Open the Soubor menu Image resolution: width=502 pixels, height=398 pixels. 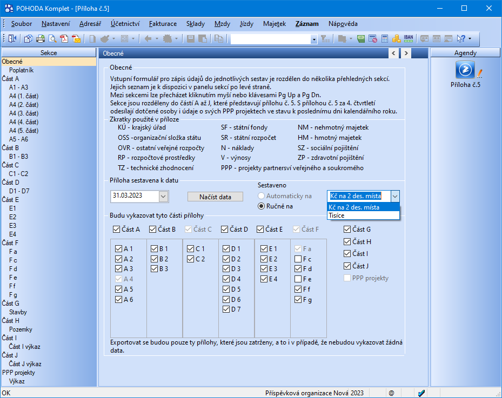22,24
